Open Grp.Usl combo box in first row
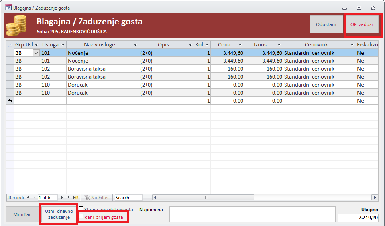Image resolution: width=385 pixels, height=226 pixels. click(x=36, y=53)
